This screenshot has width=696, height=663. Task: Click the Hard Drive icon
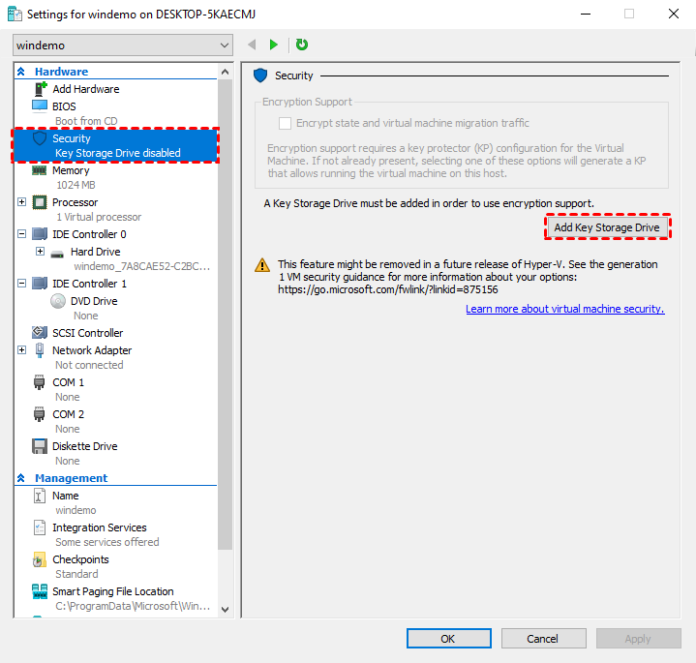click(57, 254)
